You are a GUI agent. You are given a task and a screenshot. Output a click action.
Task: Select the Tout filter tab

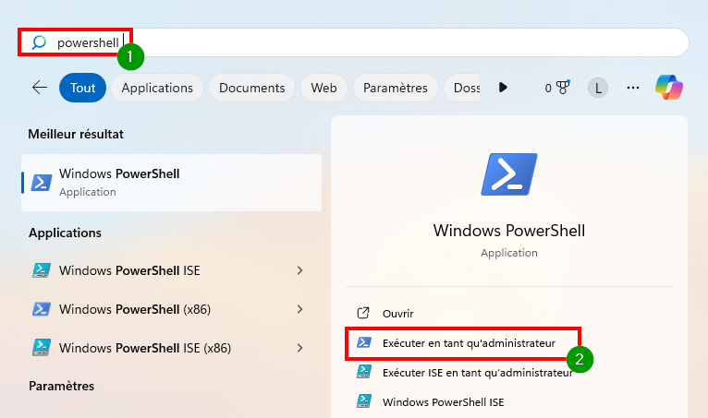tap(82, 88)
